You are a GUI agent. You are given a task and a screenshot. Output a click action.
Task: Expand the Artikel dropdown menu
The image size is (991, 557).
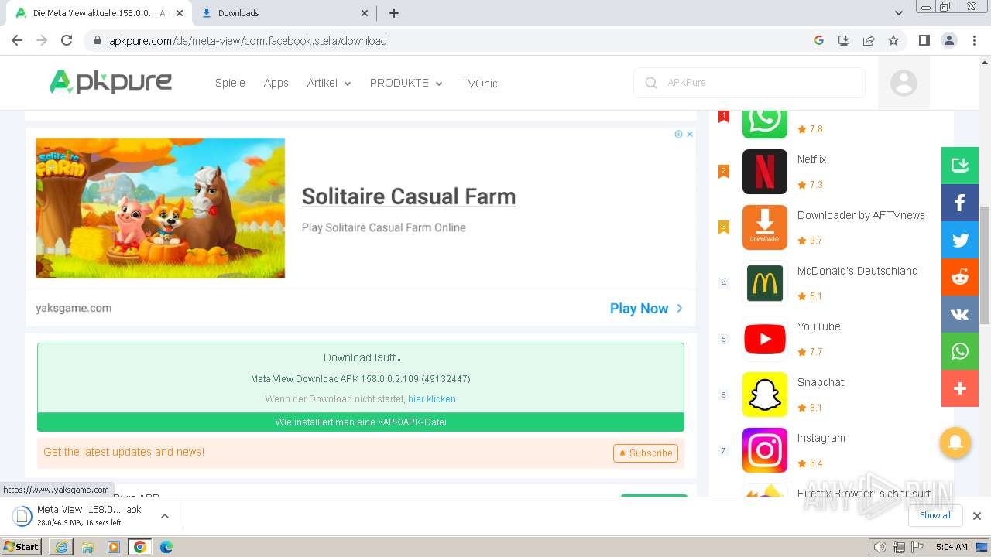[329, 83]
